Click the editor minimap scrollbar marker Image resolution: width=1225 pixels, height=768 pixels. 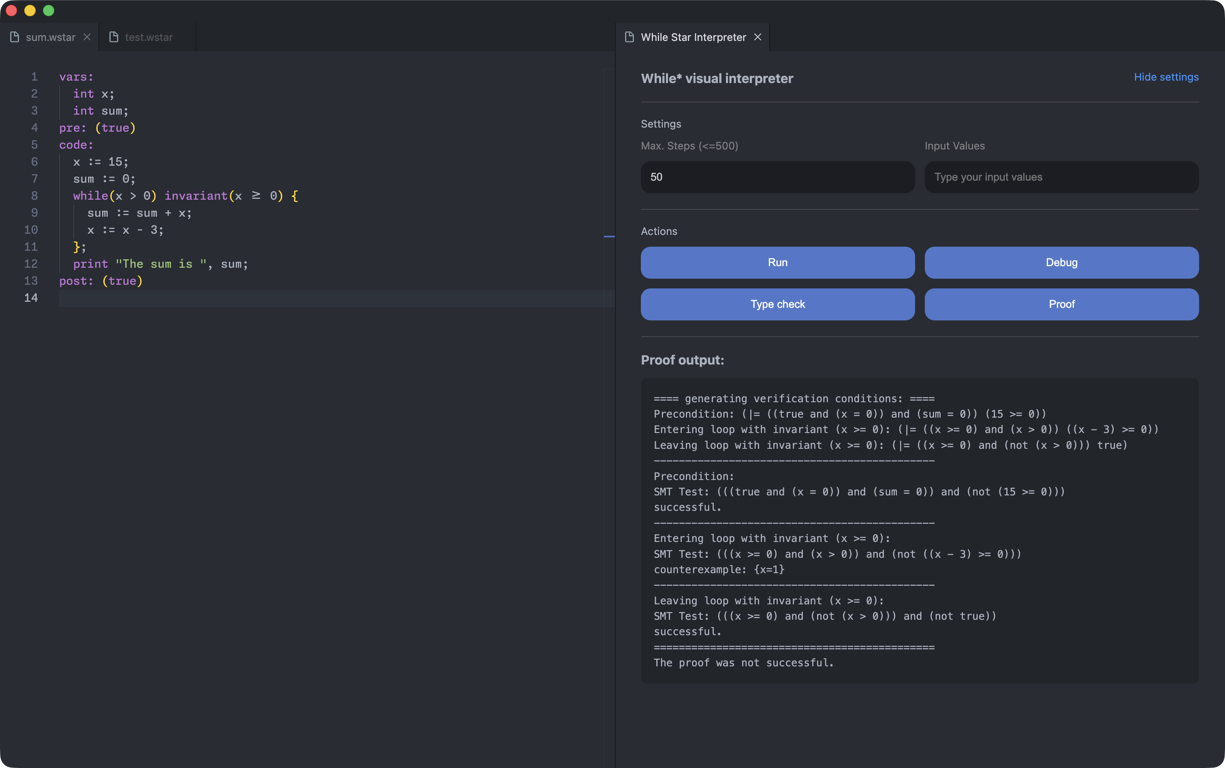click(x=609, y=237)
